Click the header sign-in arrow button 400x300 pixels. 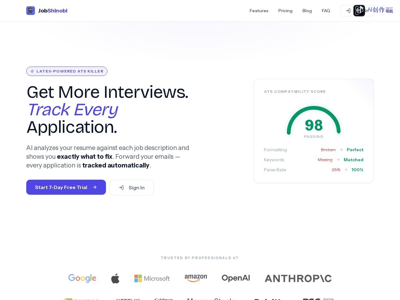click(x=348, y=11)
